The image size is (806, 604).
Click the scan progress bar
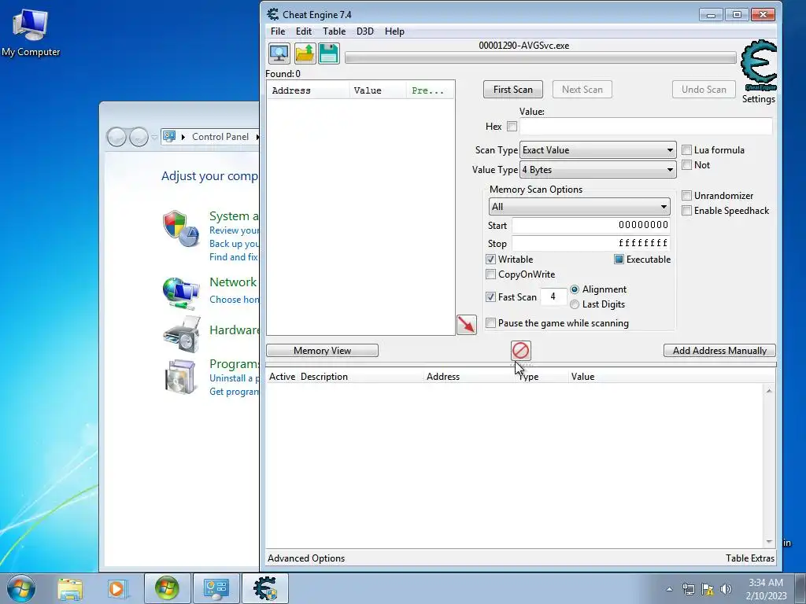pyautogui.click(x=540, y=57)
